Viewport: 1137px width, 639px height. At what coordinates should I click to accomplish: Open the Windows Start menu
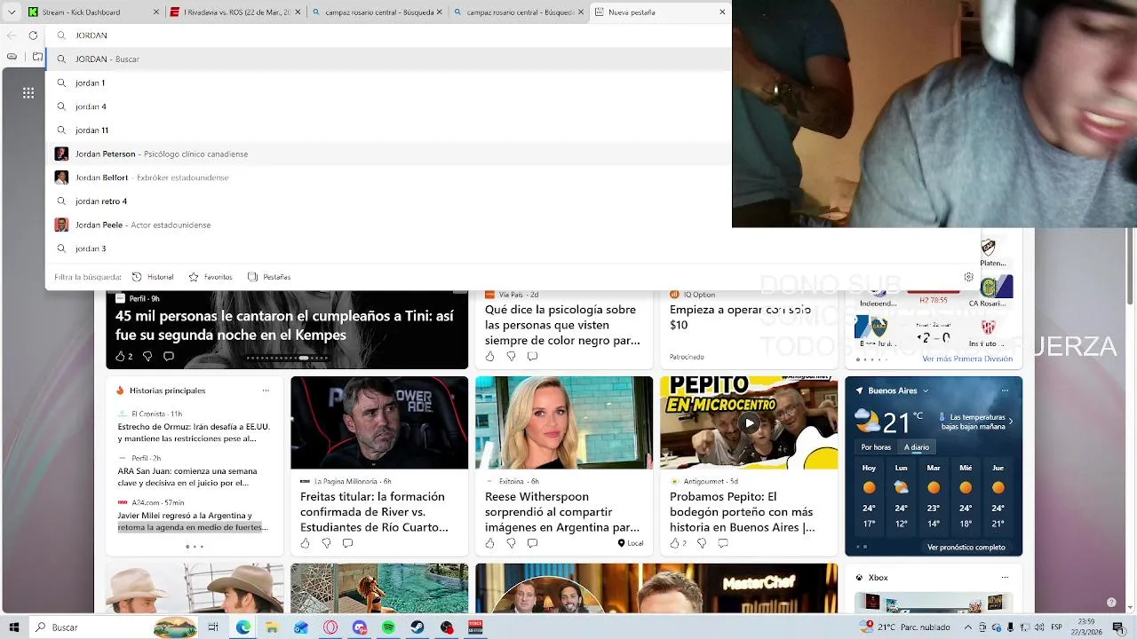tap(14, 627)
